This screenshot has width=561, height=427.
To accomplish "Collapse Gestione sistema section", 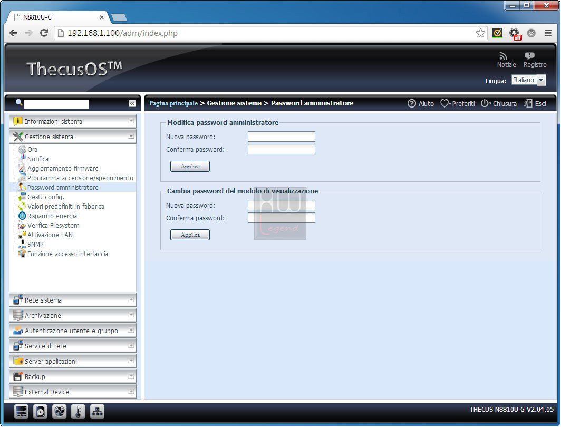I will click(73, 137).
